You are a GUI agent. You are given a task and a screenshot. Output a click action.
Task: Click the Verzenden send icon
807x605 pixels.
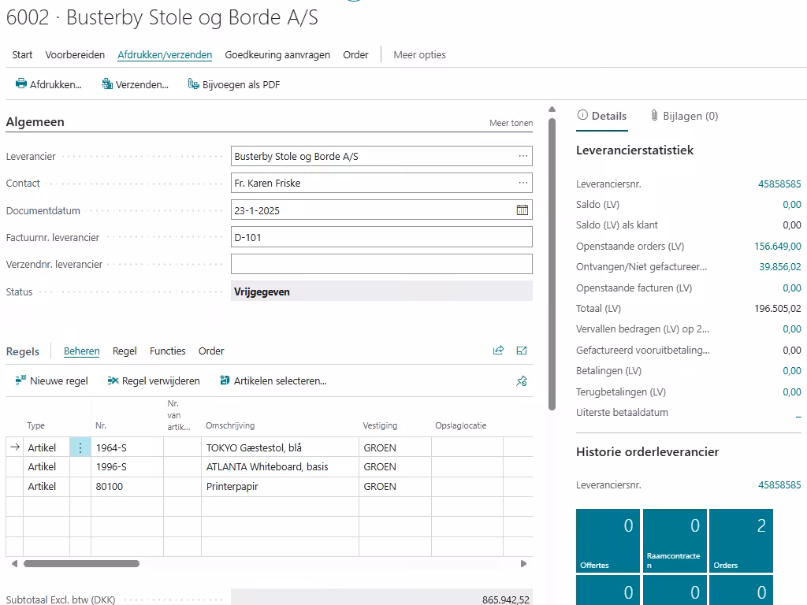tap(107, 84)
